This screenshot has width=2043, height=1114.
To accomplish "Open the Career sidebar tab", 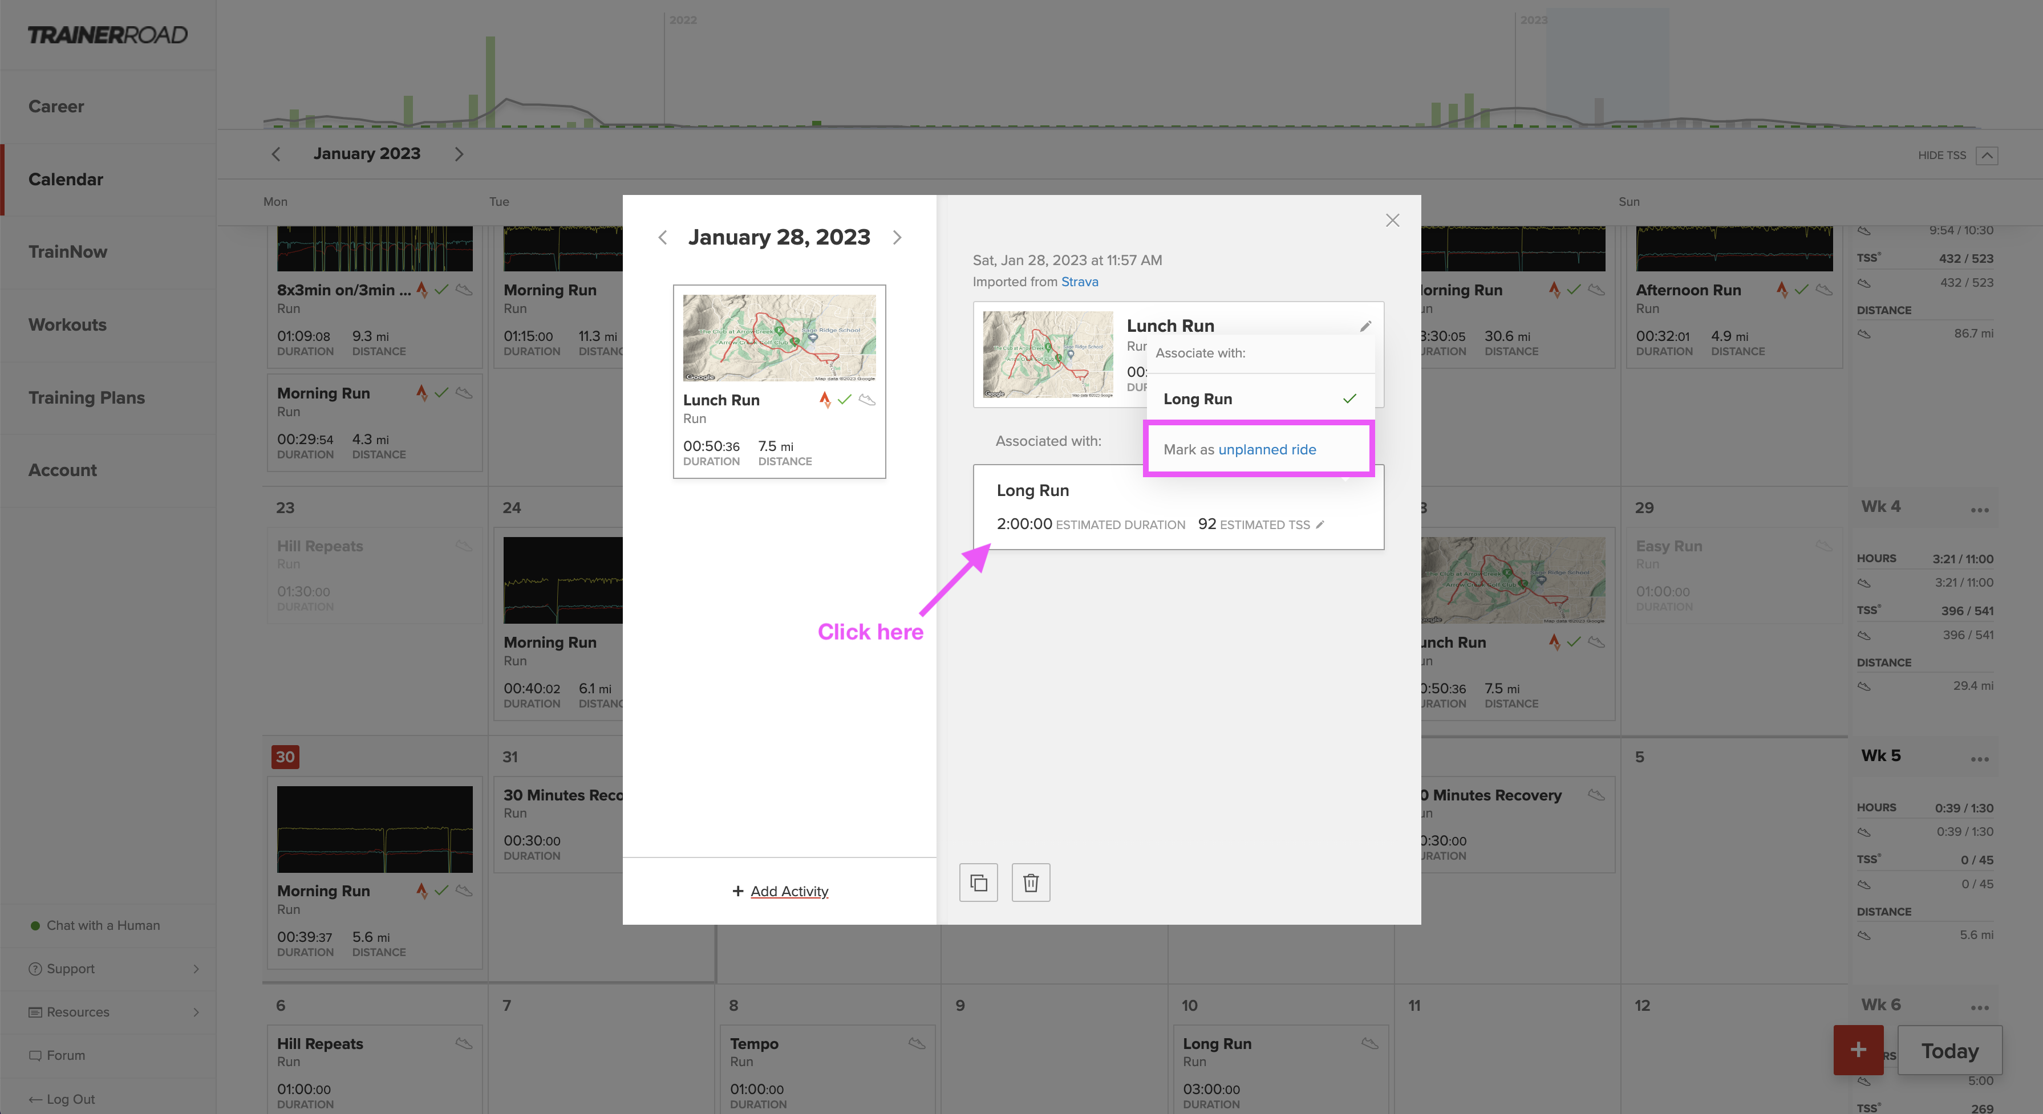I will coord(108,106).
